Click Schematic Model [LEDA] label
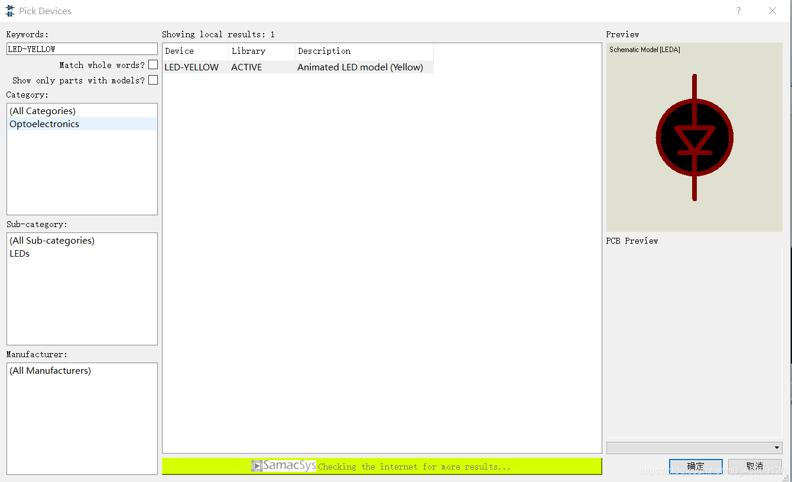This screenshot has height=482, width=792. point(645,50)
